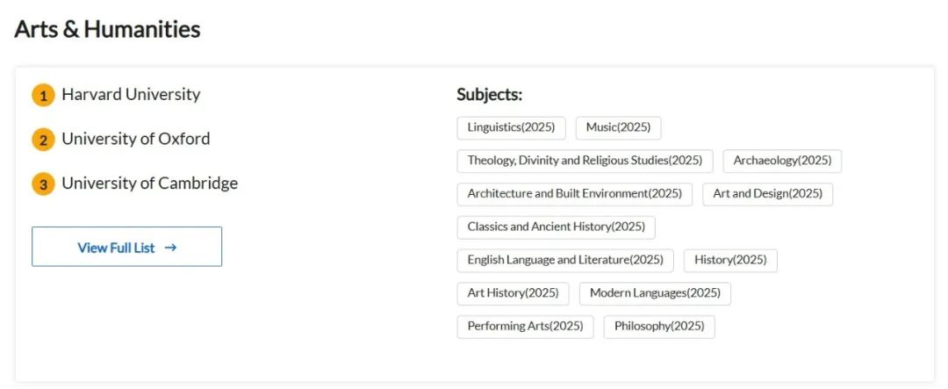Viewport: 948px width, 389px height.
Task: Select the Modern Languages(2025) tag
Action: [x=655, y=293]
